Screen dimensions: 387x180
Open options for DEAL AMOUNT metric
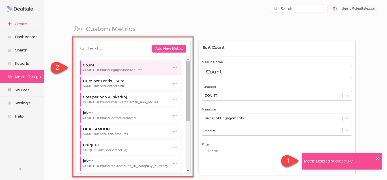[175, 131]
